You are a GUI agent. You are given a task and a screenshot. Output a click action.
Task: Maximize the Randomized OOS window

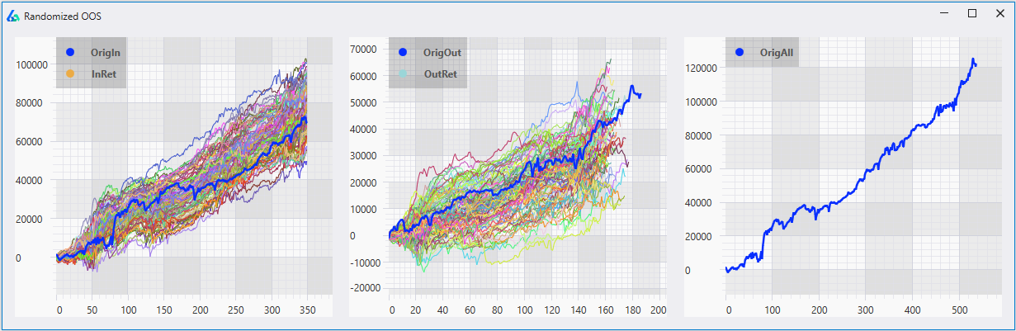972,13
